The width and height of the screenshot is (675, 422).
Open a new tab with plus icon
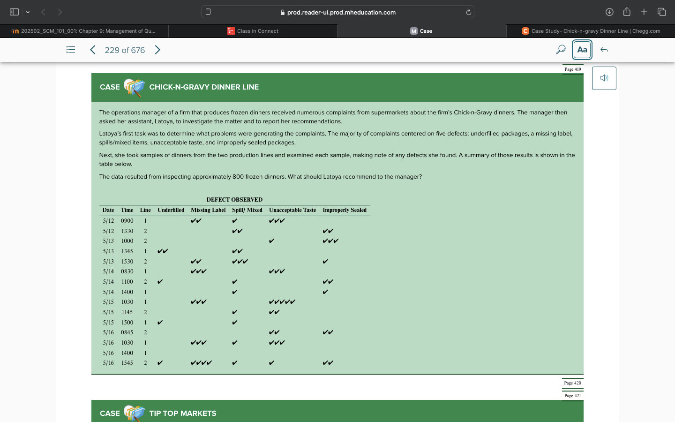644,12
